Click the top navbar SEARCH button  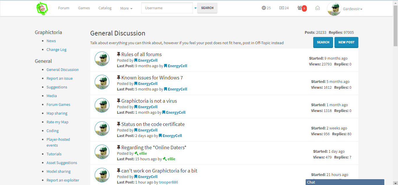(x=207, y=8)
